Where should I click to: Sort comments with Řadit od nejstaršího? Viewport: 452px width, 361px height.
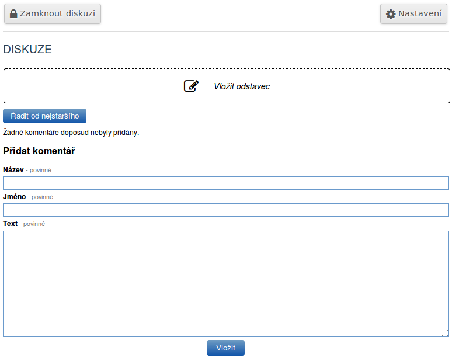pos(44,116)
